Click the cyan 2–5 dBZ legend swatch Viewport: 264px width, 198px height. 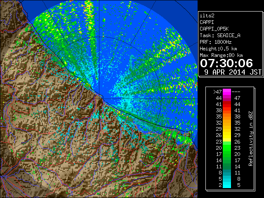pyautogui.click(x=227, y=185)
